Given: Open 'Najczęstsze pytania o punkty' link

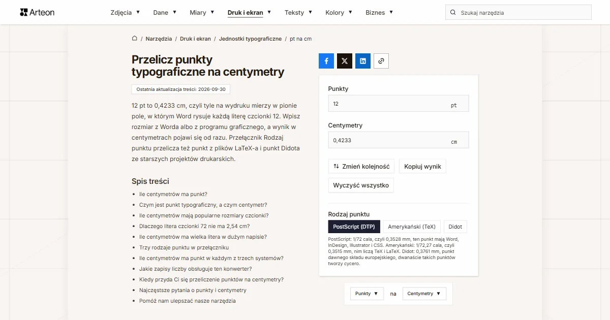Looking at the screenshot, I should (193, 290).
